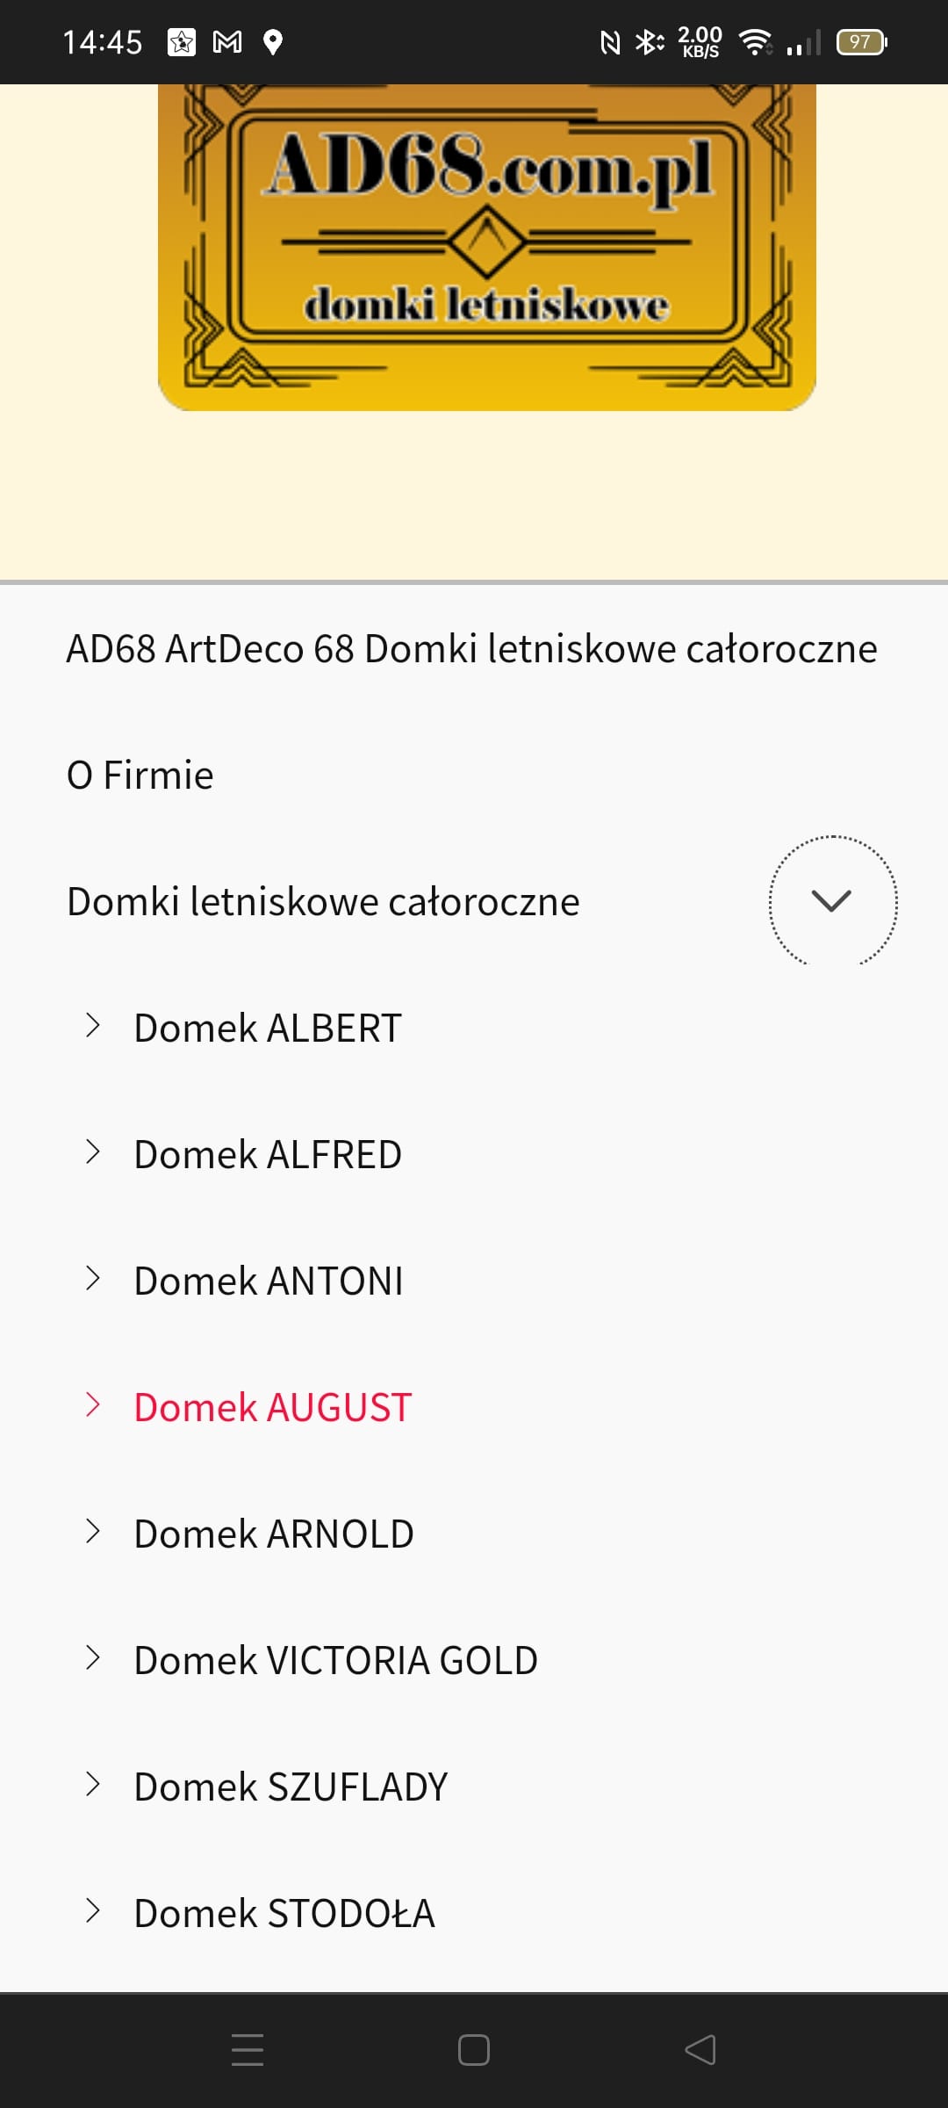This screenshot has width=948, height=2108.
Task: Collapse the Domki letniskowe całoroczne submenu arrow
Action: (x=832, y=900)
